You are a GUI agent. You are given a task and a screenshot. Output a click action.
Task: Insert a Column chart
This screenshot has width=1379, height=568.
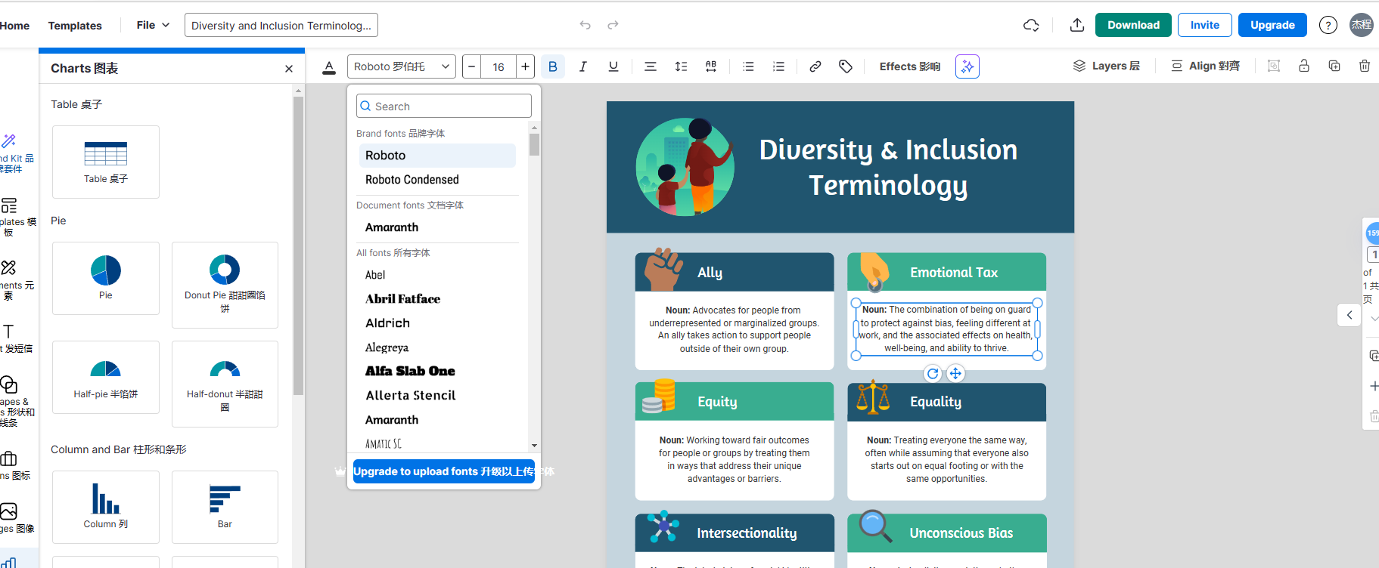106,507
